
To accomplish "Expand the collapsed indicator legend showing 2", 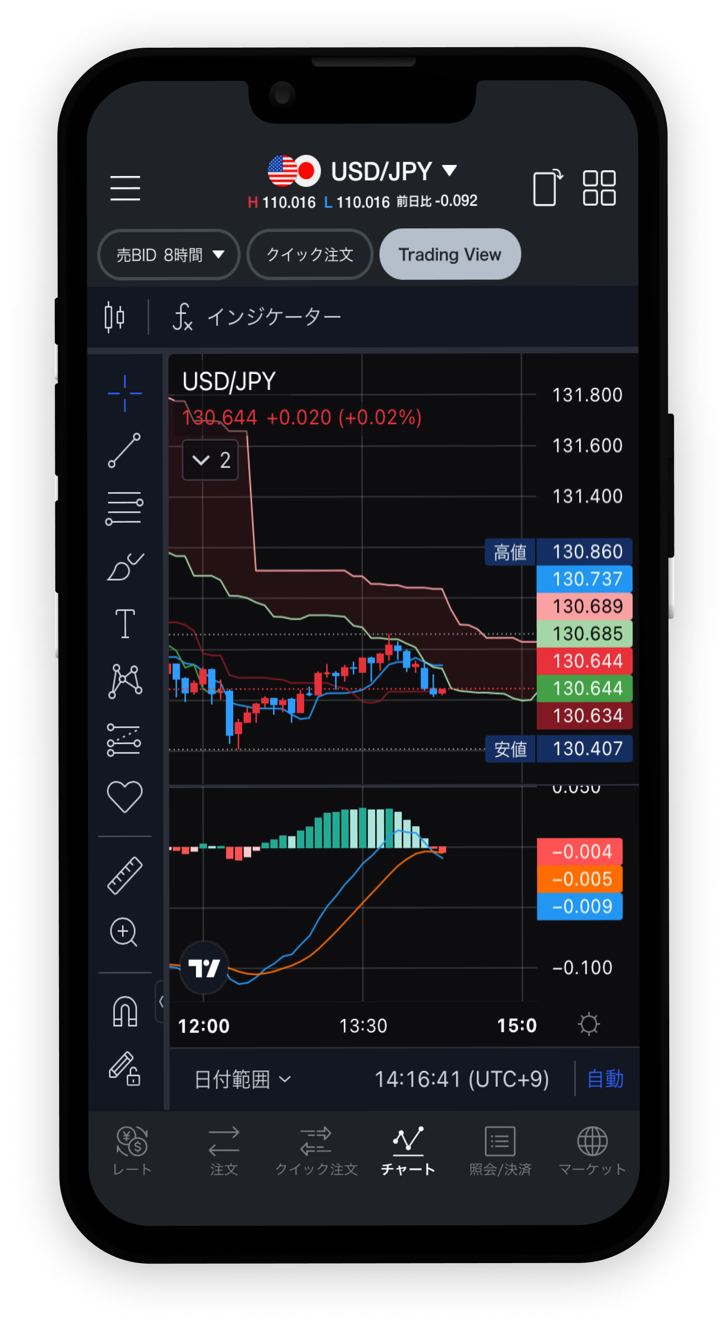I will [x=210, y=460].
